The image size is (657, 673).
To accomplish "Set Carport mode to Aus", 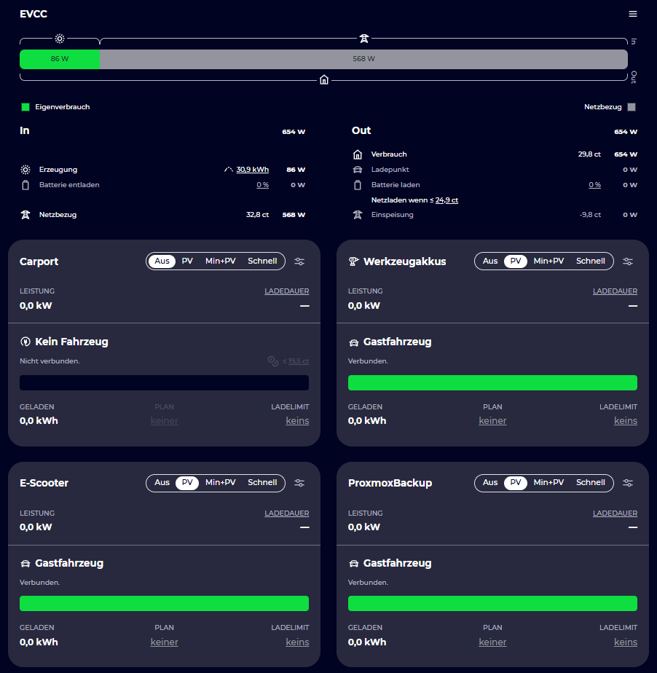I will tap(162, 261).
